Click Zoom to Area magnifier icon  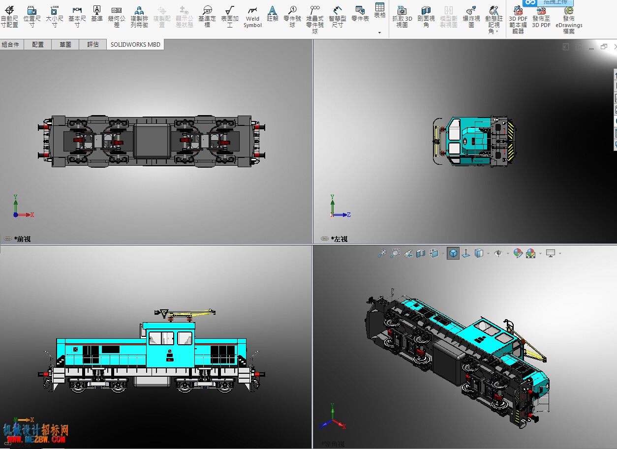395,253
